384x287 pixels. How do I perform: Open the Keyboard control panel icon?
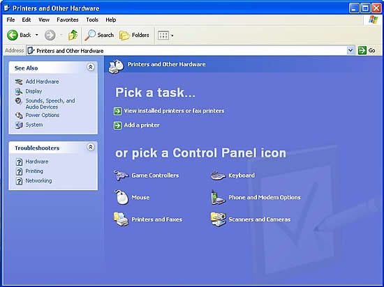218,176
